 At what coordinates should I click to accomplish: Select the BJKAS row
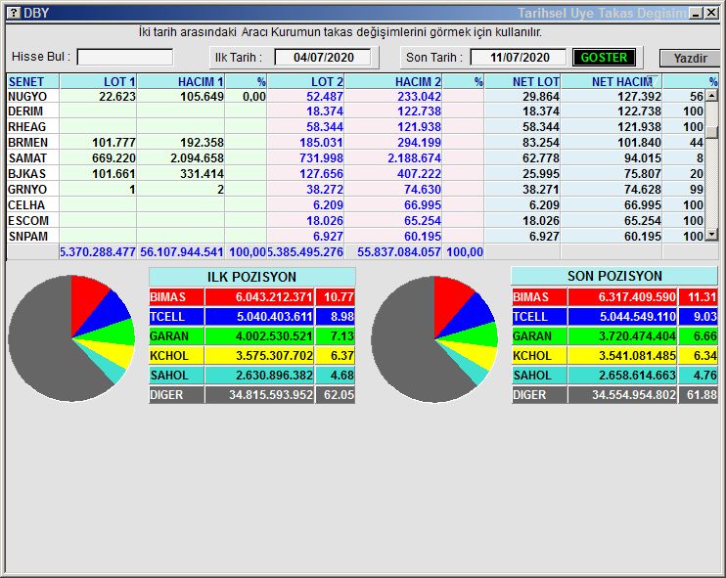point(355,174)
